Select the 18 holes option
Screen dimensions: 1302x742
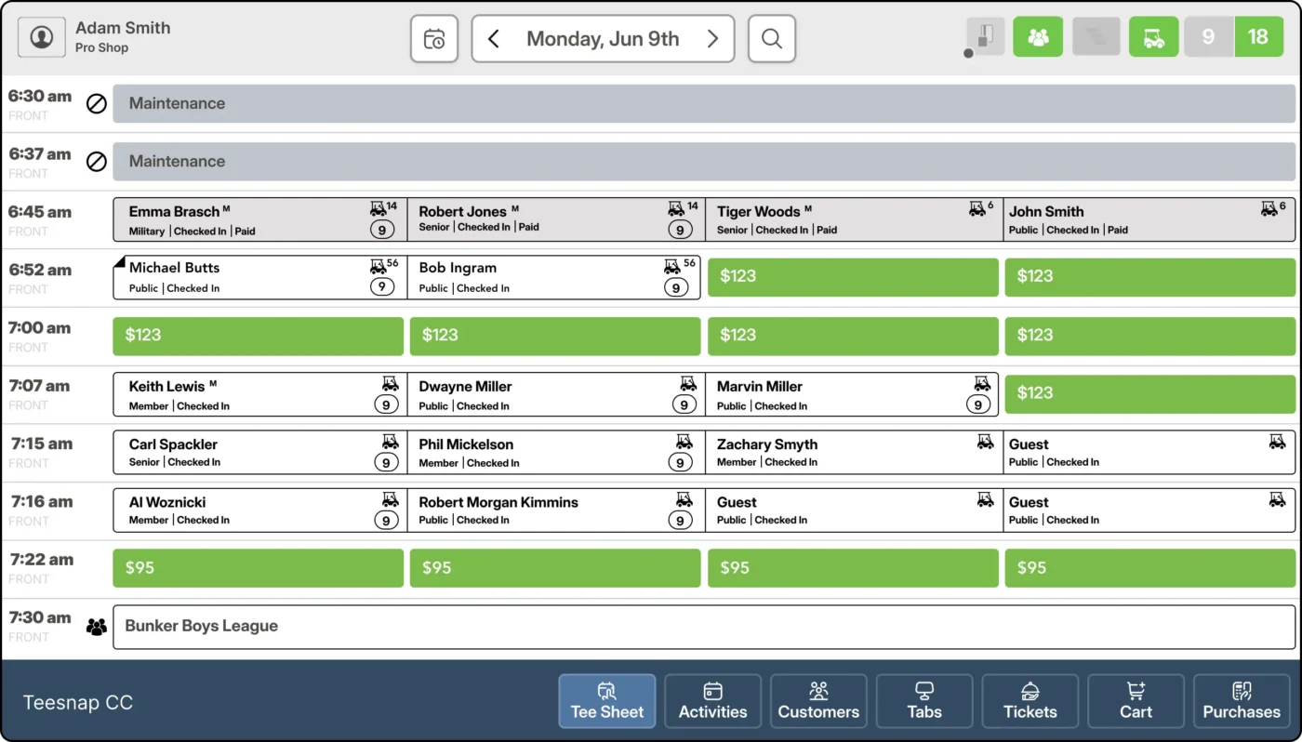[x=1258, y=37]
